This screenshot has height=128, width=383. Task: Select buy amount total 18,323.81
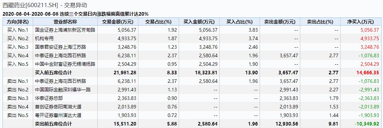click(x=206, y=73)
